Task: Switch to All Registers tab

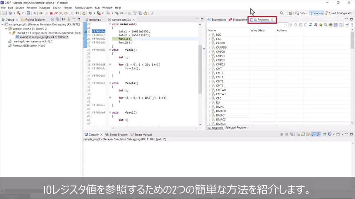Action: 215,128
